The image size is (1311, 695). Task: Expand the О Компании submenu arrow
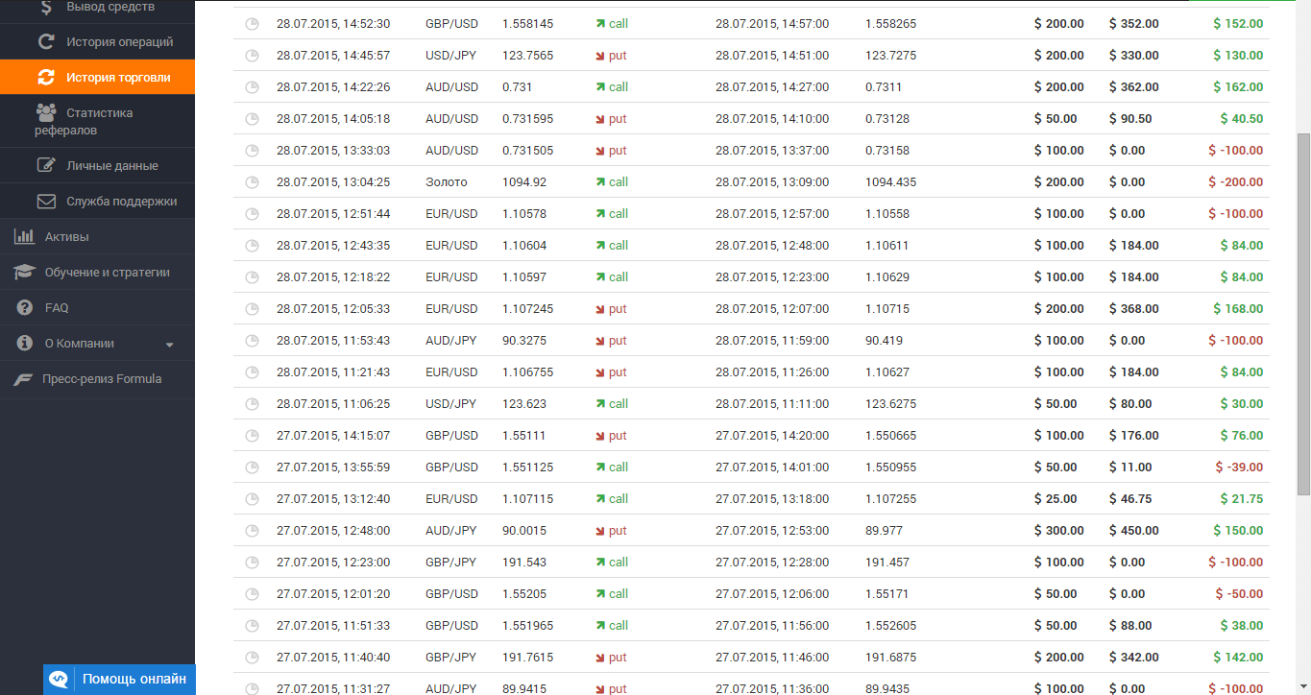point(169,345)
